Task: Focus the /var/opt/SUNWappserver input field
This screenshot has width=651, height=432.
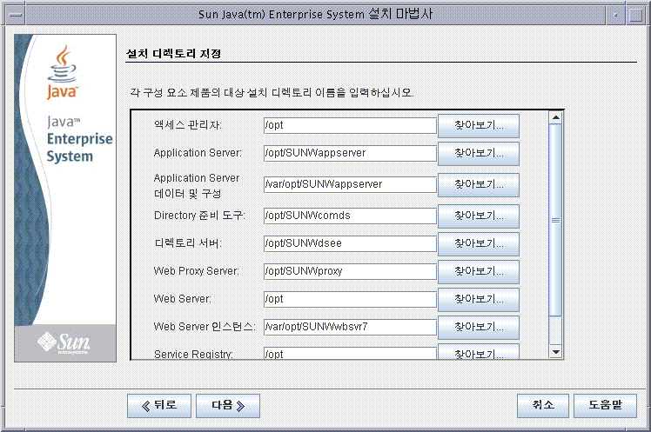Action: 350,184
